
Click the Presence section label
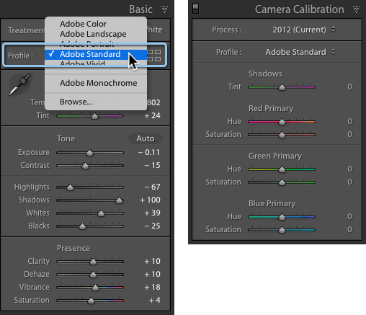pyautogui.click(x=73, y=248)
